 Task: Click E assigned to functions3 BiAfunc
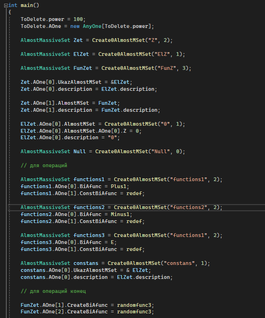pos(112,243)
